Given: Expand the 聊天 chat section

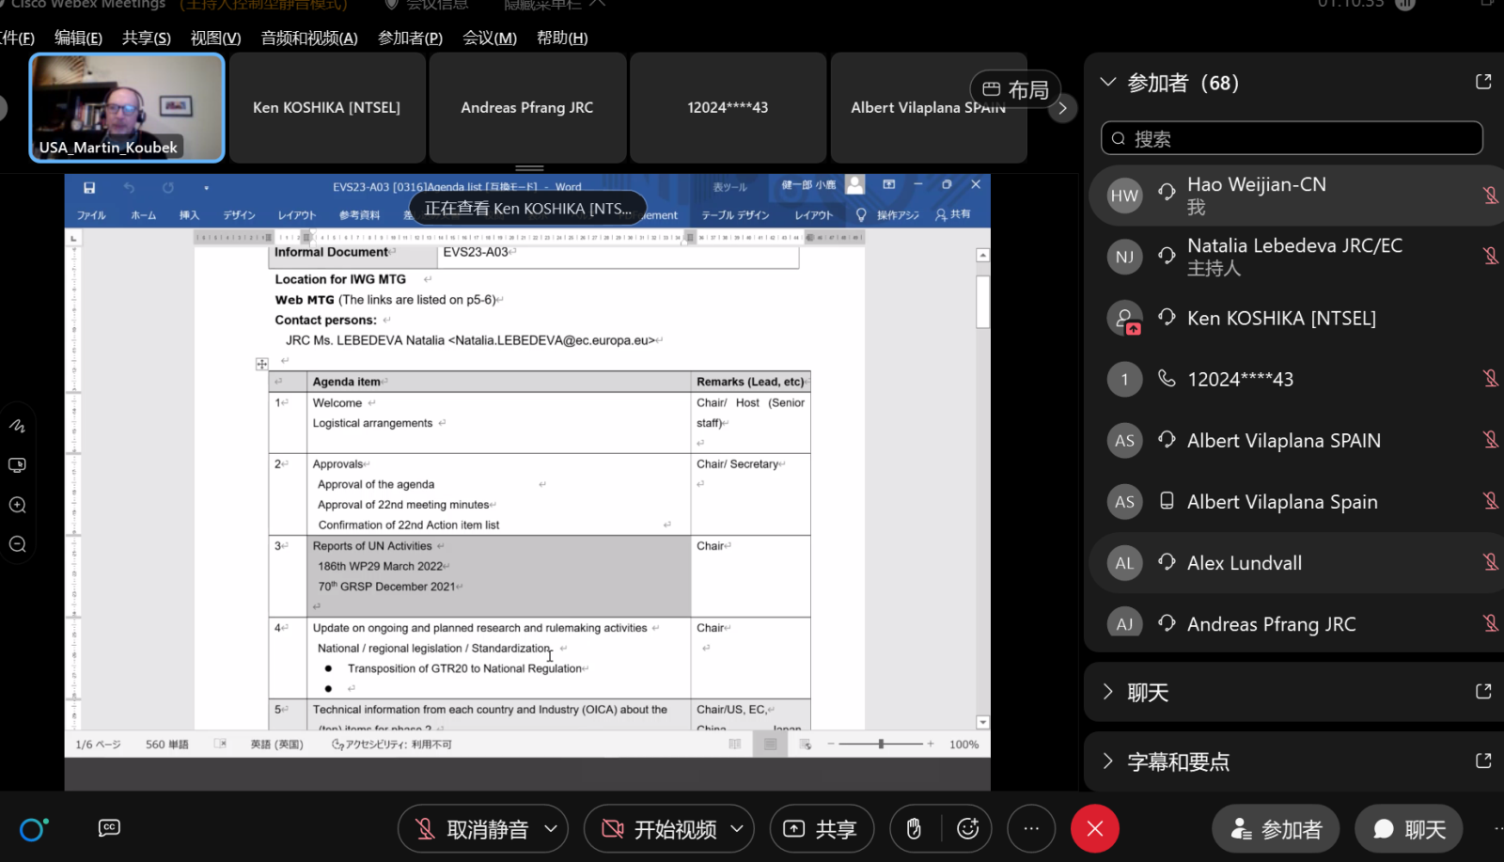Looking at the screenshot, I should pos(1148,693).
